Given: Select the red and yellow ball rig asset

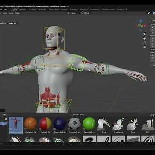Looking at the screenshot, I should 45,125.
